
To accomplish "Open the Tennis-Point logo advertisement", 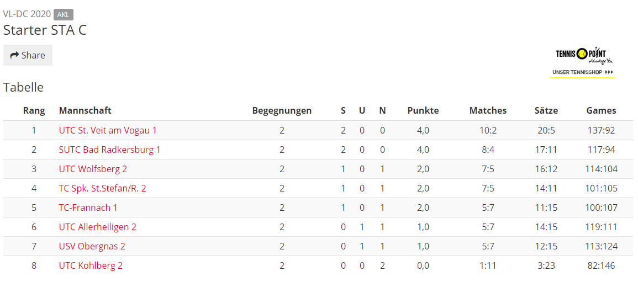I will click(584, 55).
